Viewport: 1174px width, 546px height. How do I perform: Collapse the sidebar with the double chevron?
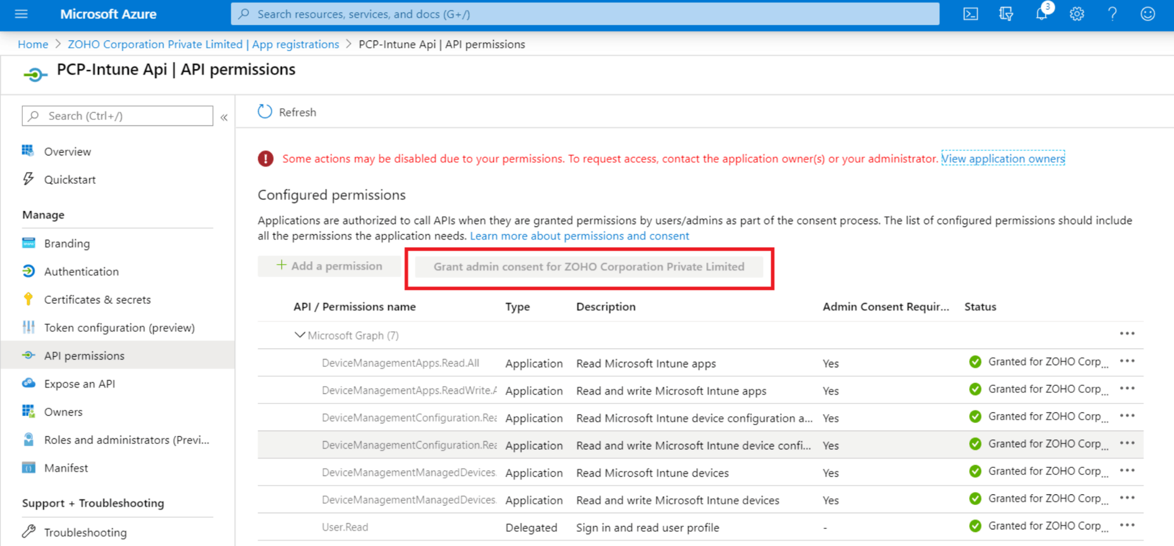coord(224,117)
